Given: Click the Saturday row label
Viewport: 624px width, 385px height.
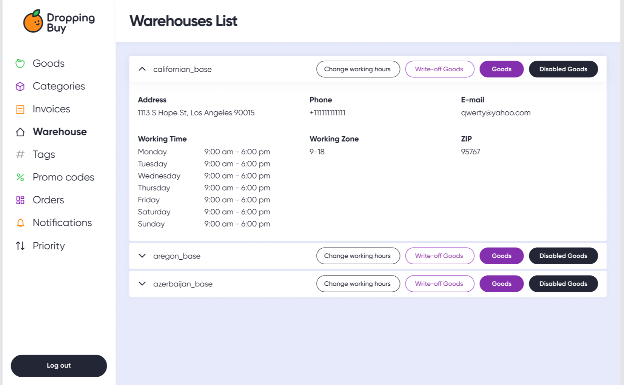Looking at the screenshot, I should [154, 212].
